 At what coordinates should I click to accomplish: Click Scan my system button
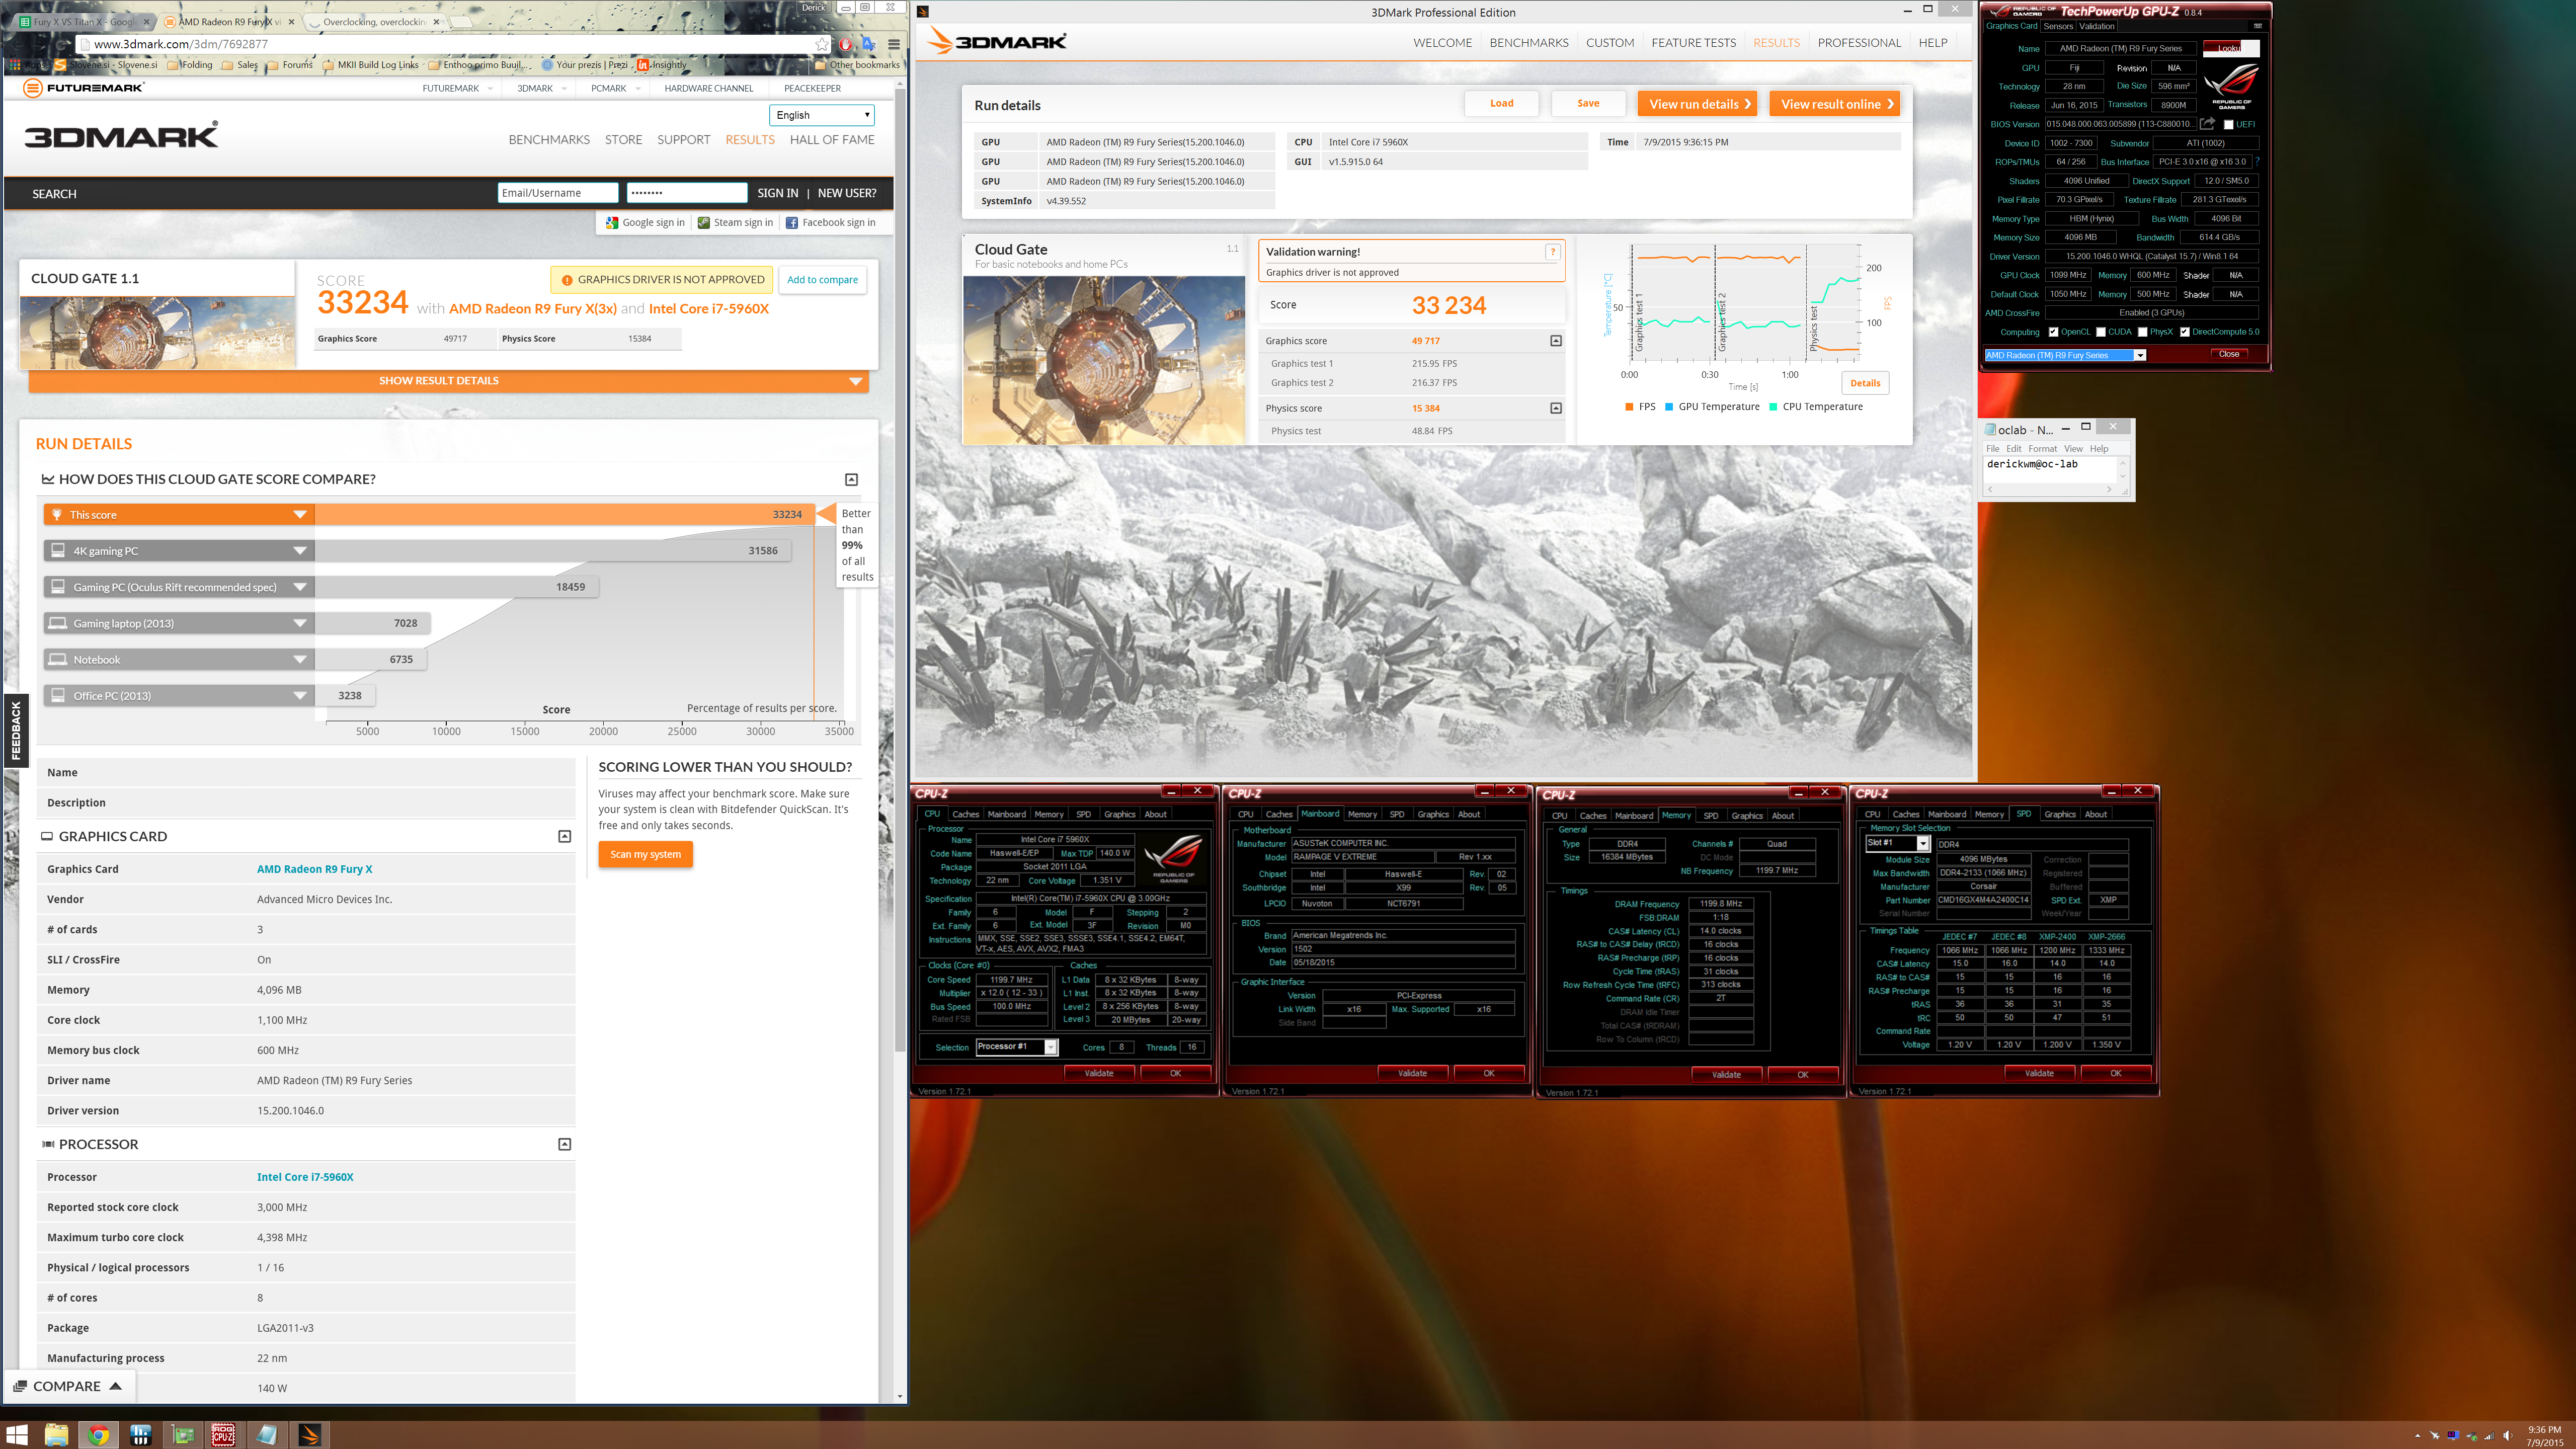[x=645, y=854]
